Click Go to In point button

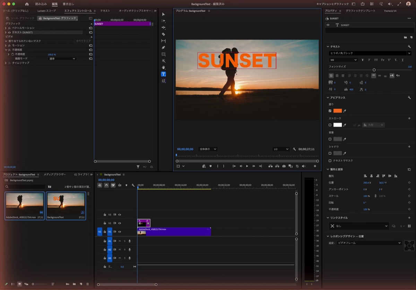pos(234,166)
